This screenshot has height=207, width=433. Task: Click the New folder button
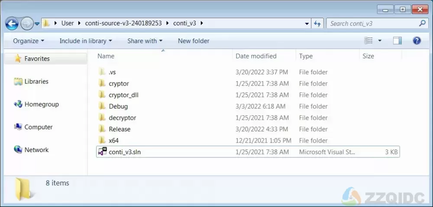point(194,41)
